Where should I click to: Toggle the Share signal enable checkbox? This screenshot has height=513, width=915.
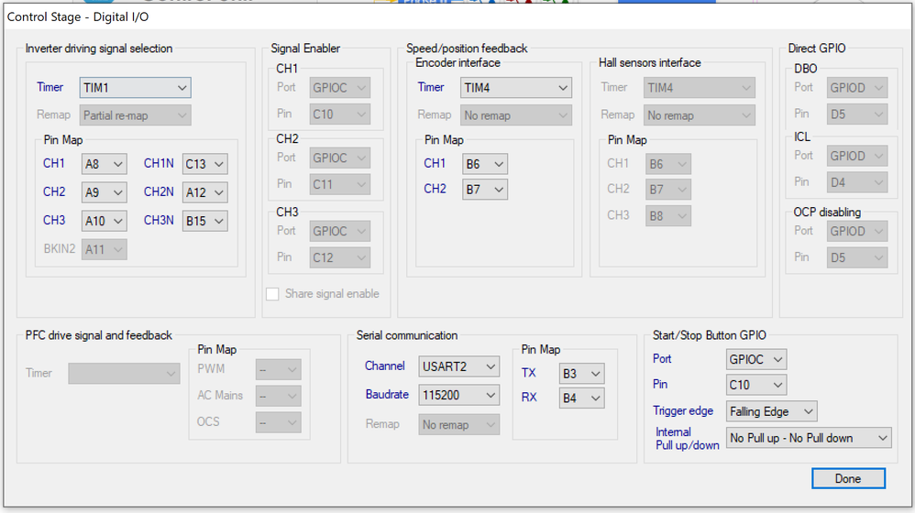point(272,294)
